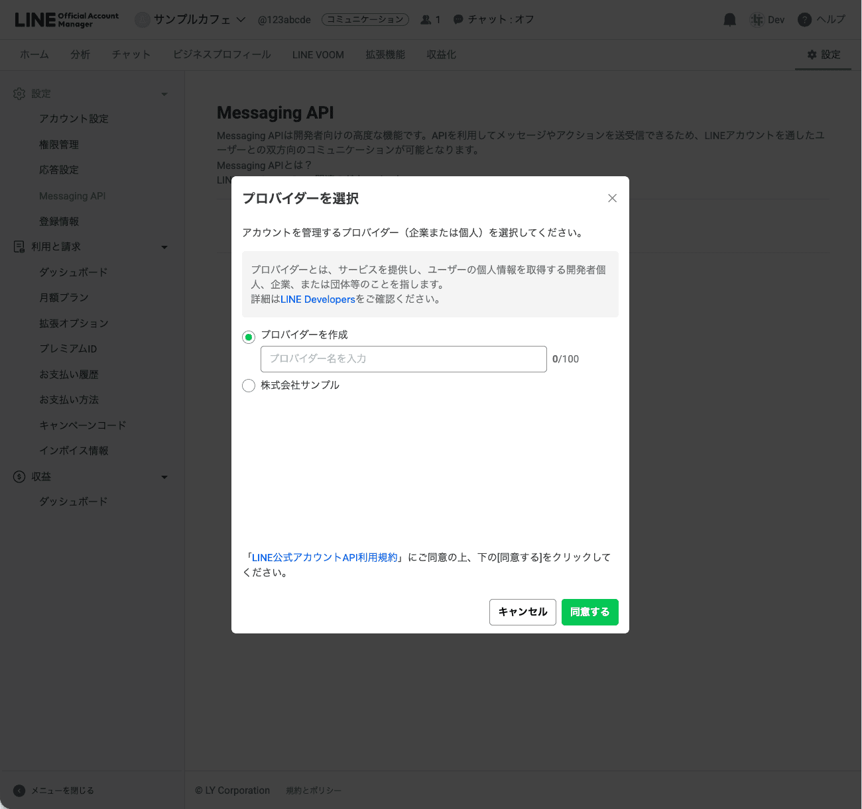Select the プロバイダーを作成 radio button
Screen dimensions: 862x809
click(x=249, y=337)
